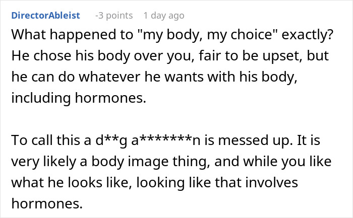Open the DirectorAbleist user profile link
The height and width of the screenshot is (218, 353).
[45, 16]
